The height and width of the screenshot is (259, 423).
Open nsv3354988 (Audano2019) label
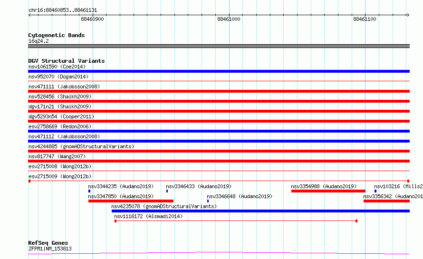click(324, 186)
